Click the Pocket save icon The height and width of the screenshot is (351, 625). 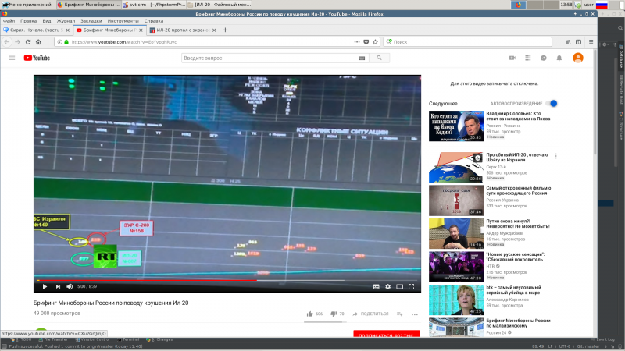(x=366, y=42)
